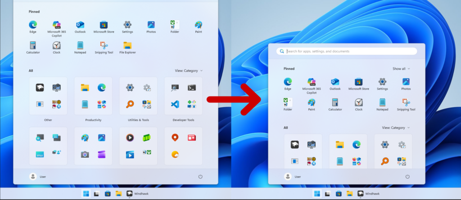Viewport: 461px width, 200px height.
Task: Launch Calculator in the left Start menu
Action: 33,47
